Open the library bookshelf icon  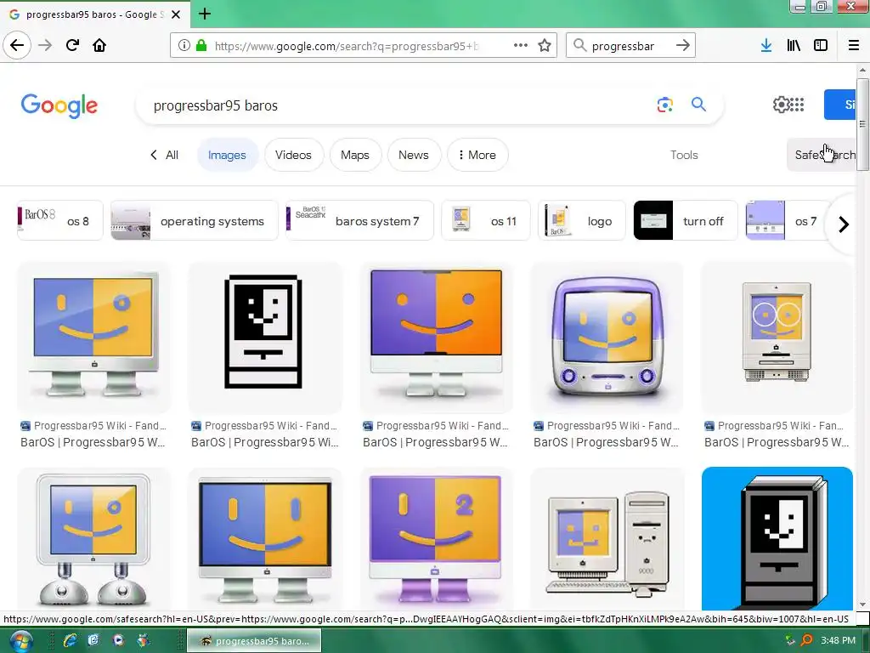pos(794,46)
